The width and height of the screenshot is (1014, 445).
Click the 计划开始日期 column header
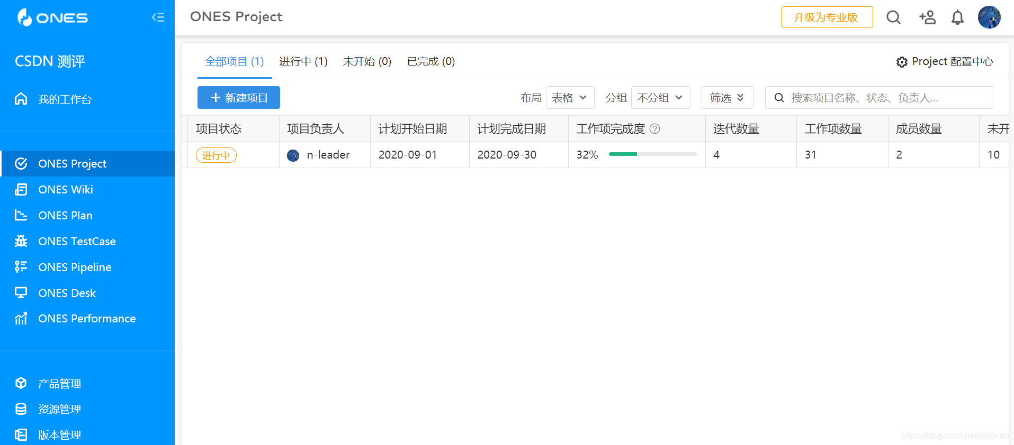[x=420, y=129]
